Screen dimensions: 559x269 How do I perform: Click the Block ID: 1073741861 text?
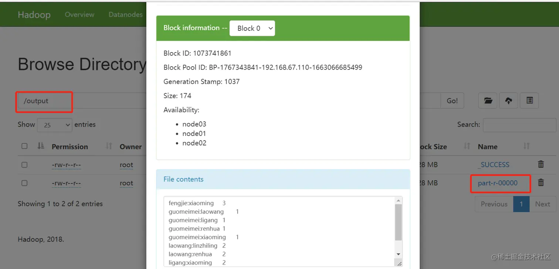coord(197,53)
